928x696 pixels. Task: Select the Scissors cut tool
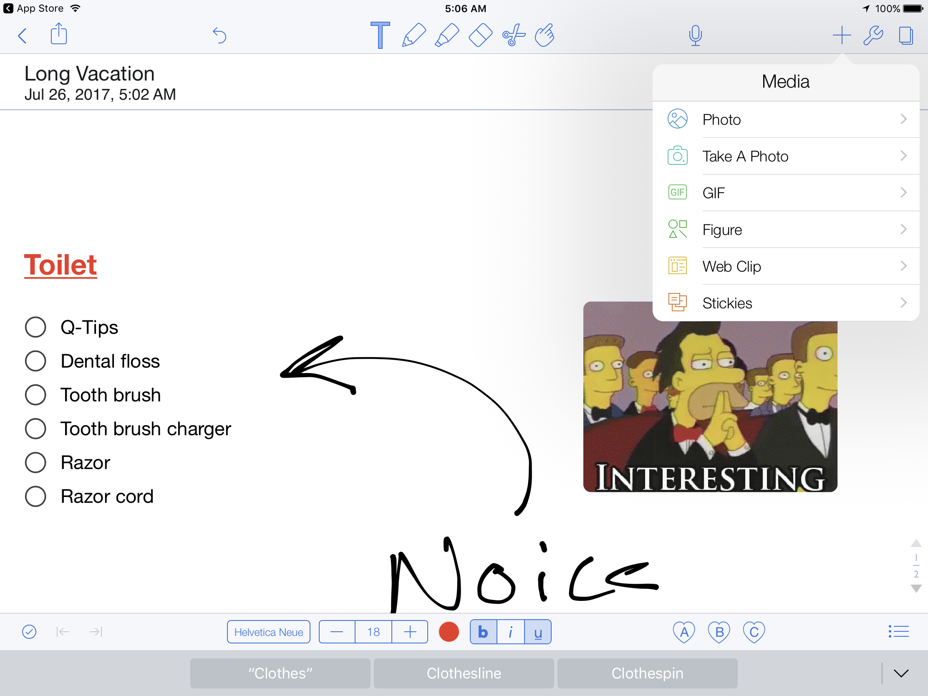[514, 35]
